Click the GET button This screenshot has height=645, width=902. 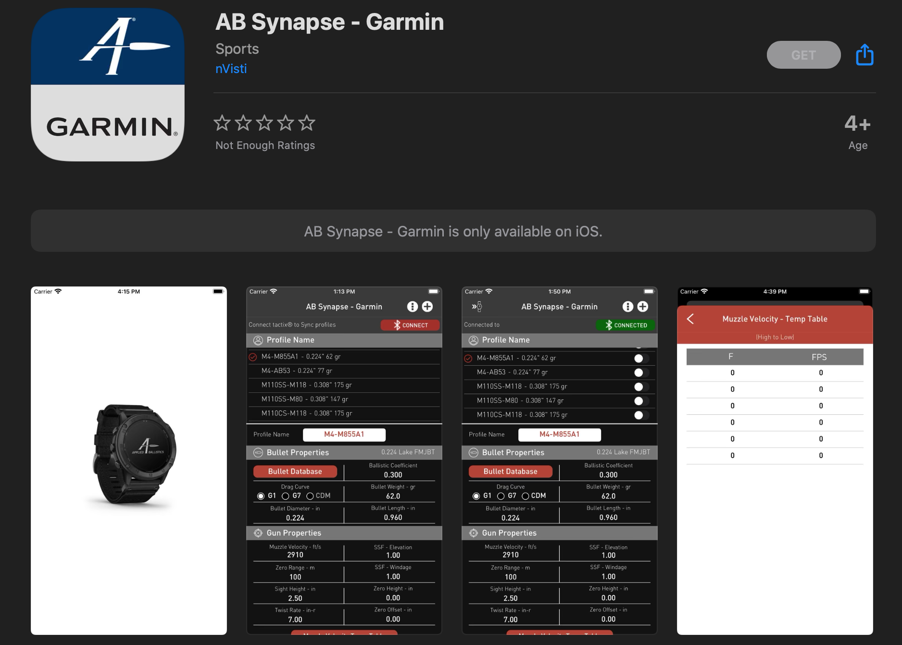803,55
